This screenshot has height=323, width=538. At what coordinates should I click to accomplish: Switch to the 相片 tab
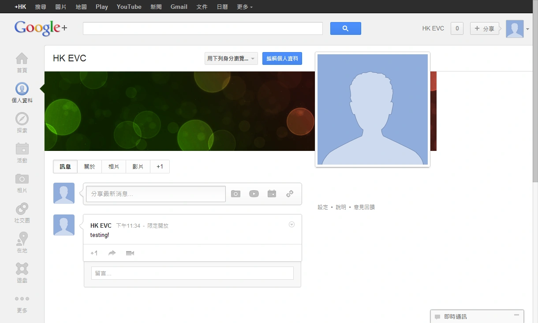coord(114,167)
